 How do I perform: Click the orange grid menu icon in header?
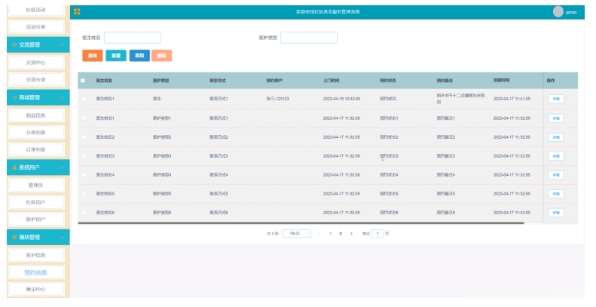[77, 12]
